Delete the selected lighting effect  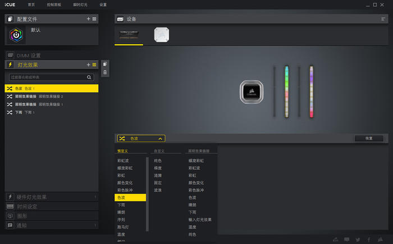(105, 72)
